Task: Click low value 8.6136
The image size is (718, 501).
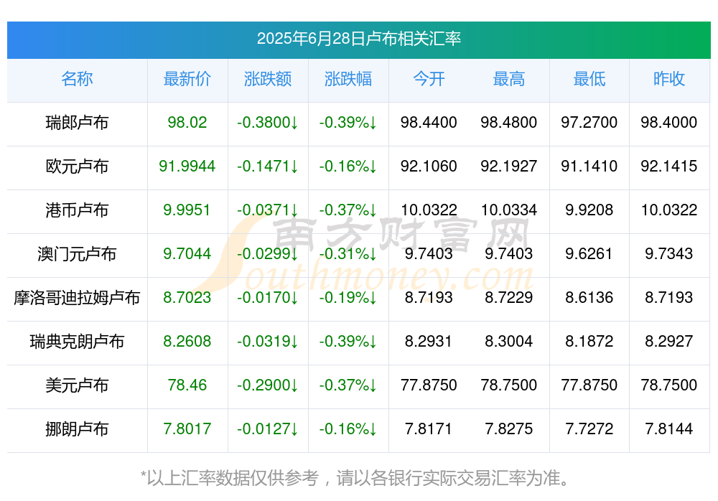Action: [589, 298]
